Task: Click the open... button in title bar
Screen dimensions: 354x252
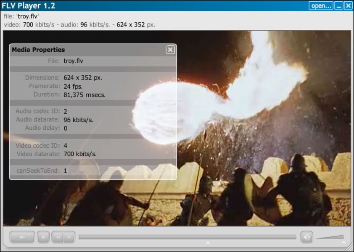Action: pos(321,6)
